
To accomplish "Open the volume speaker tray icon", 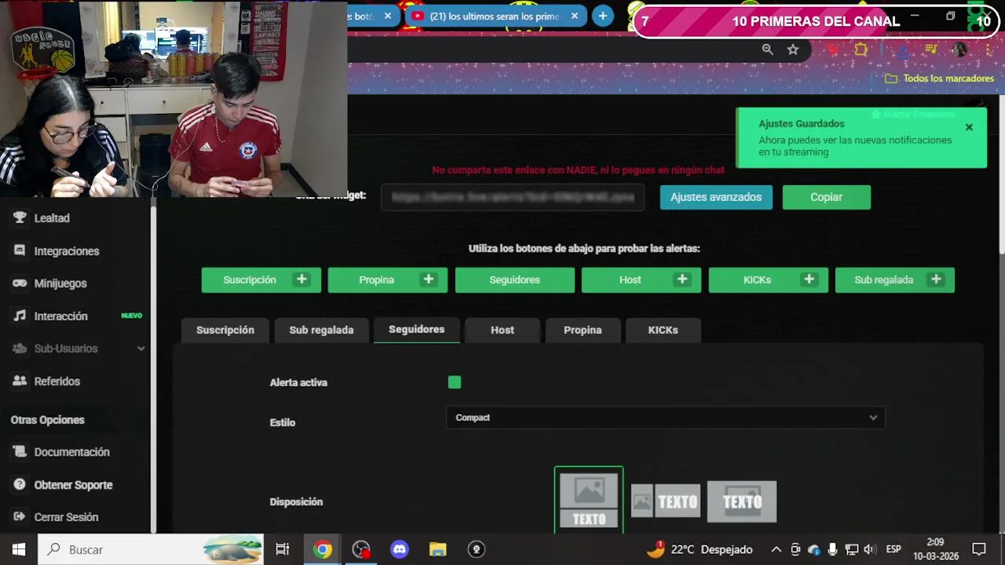I will pos(870,549).
